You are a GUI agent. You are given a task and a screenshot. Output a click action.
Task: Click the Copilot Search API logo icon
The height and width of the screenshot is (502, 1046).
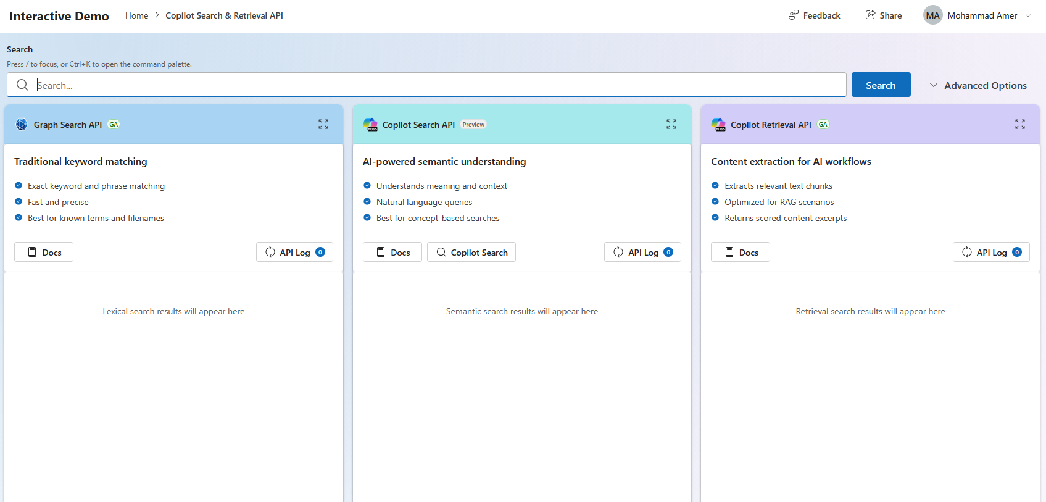(370, 124)
